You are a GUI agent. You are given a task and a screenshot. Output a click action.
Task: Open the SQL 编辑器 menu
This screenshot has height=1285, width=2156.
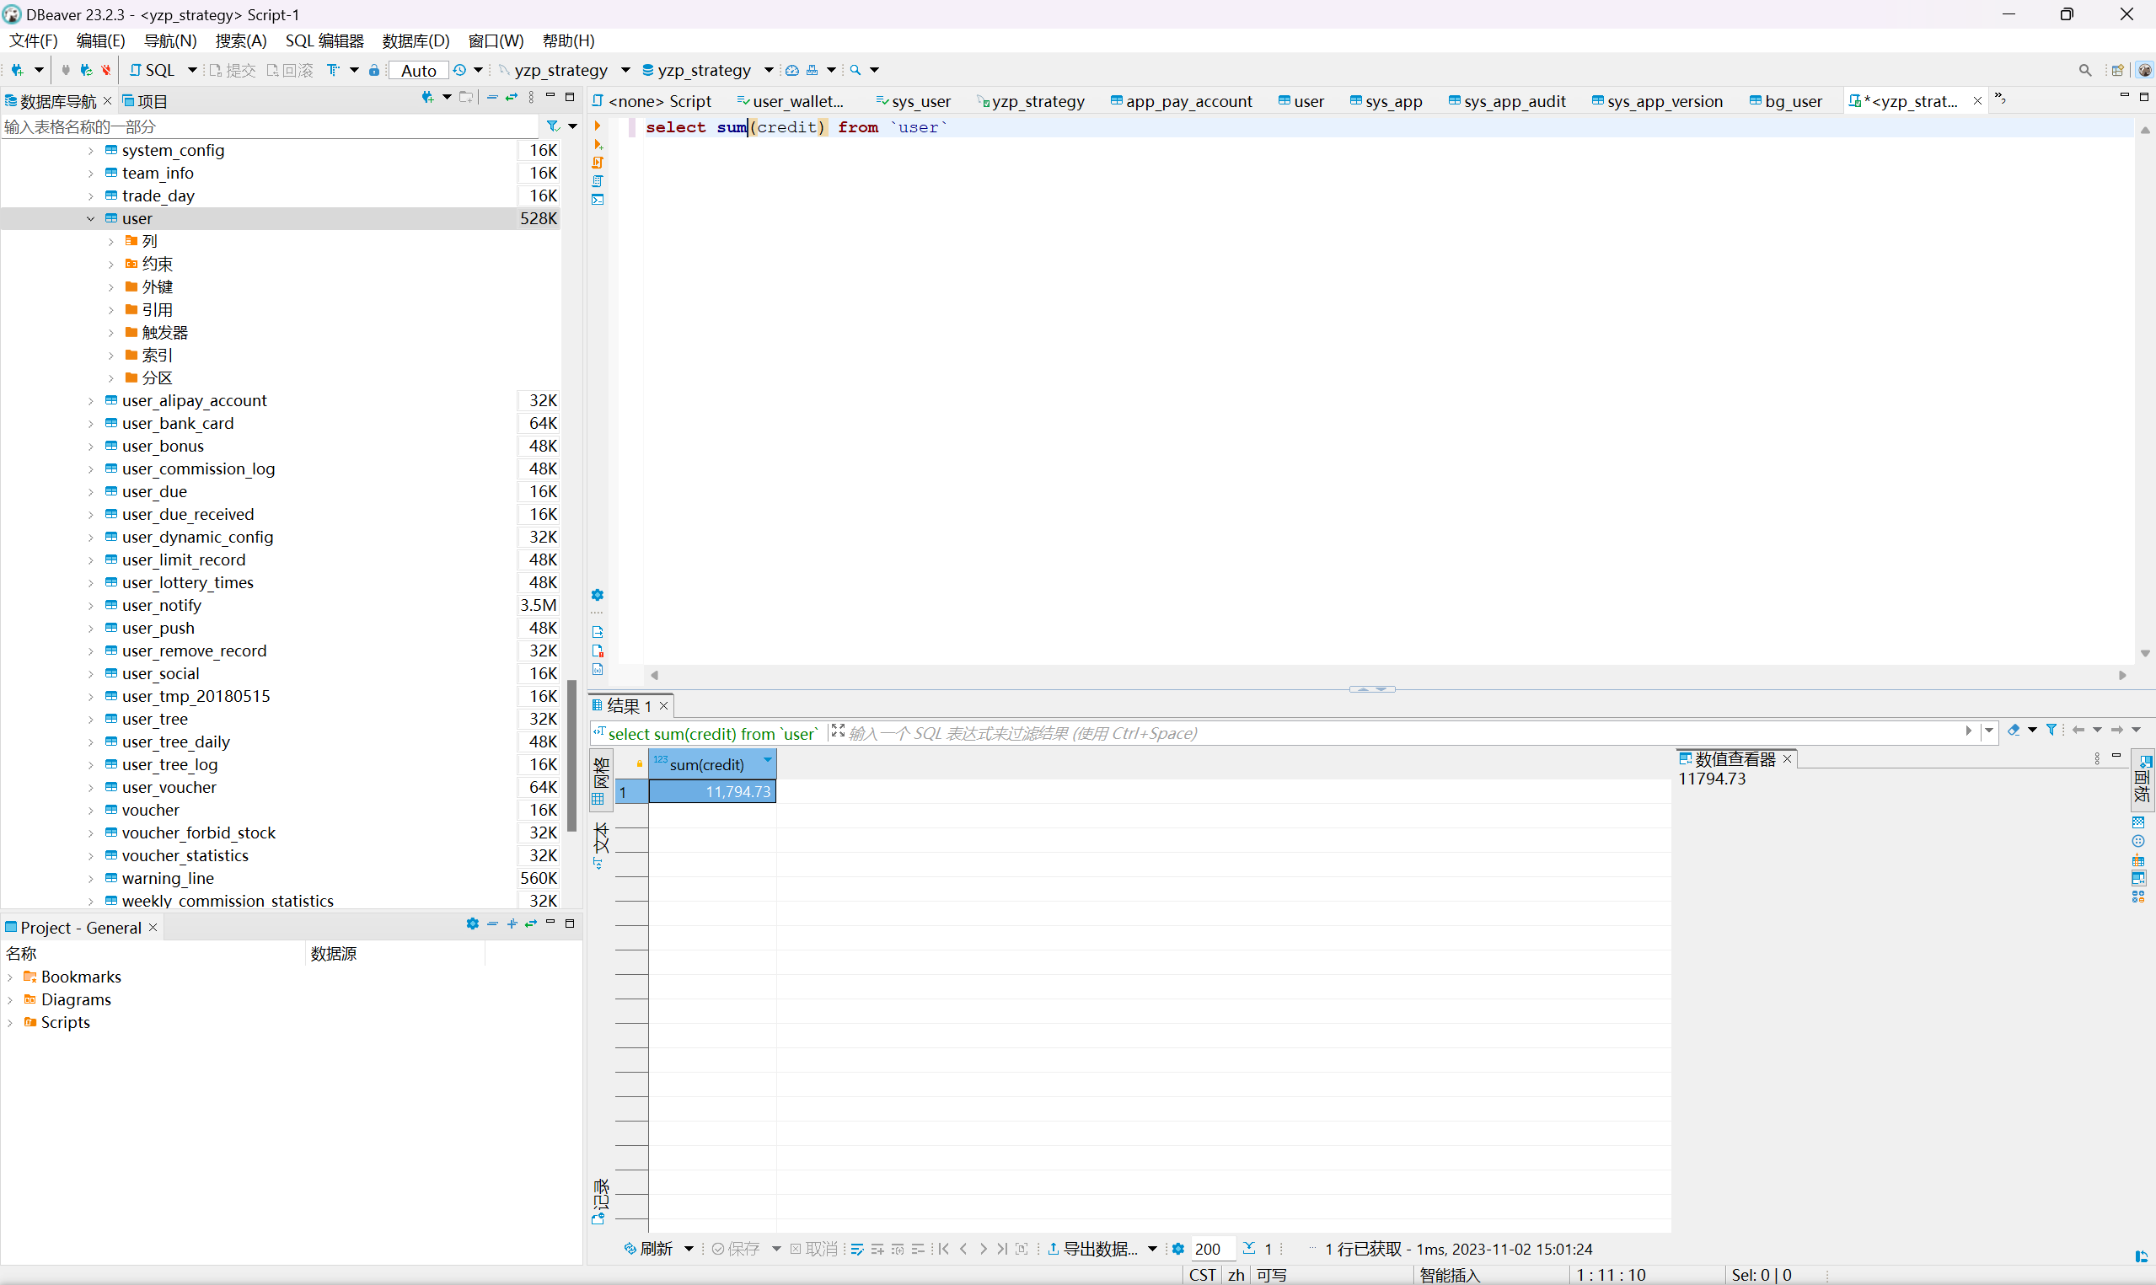(x=324, y=40)
